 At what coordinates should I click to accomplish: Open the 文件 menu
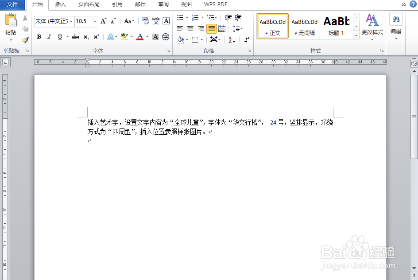click(x=12, y=5)
